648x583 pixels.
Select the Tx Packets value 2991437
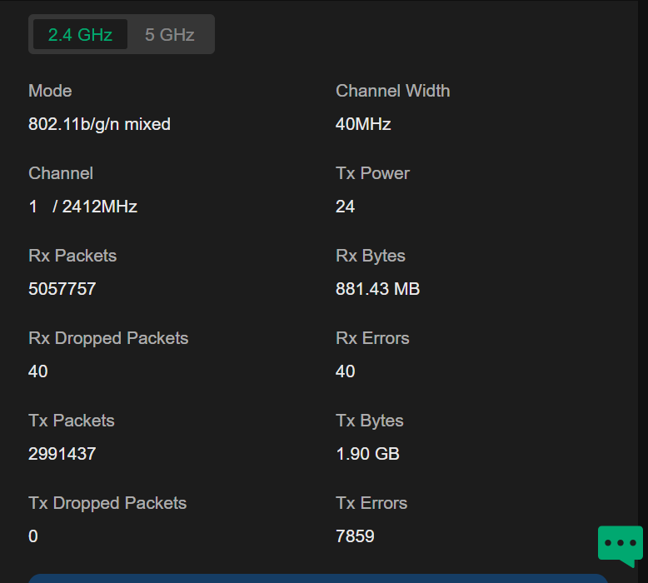point(62,454)
